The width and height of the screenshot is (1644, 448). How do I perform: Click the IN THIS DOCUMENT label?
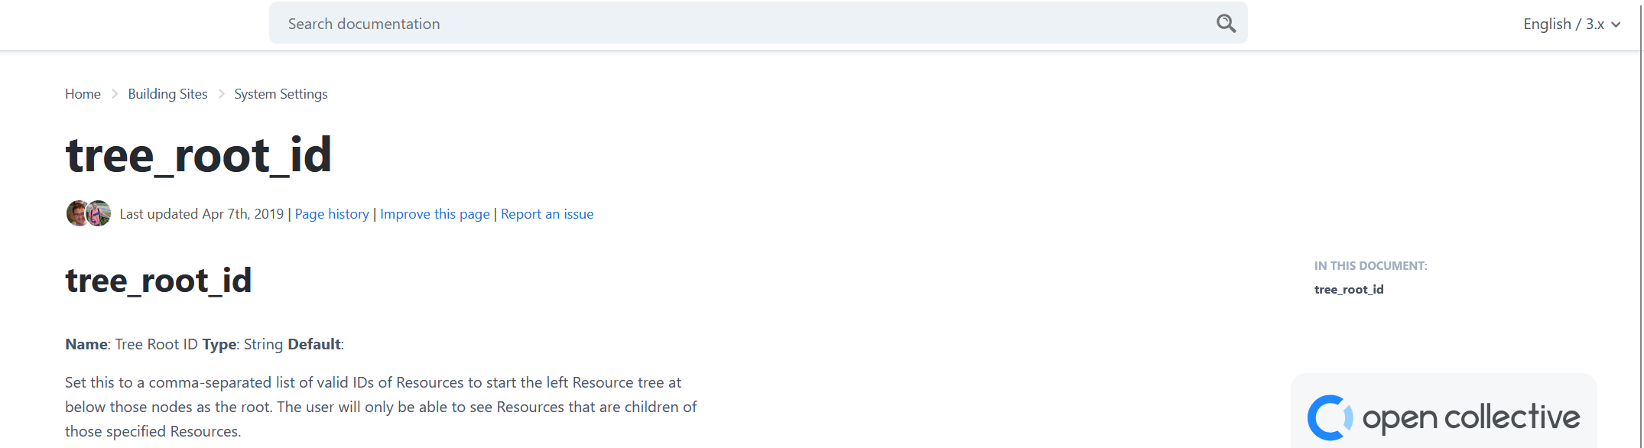[1370, 266]
